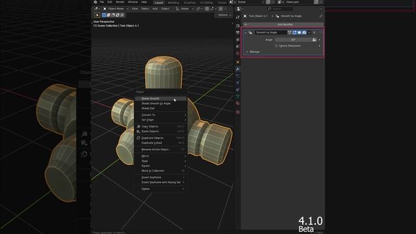Open the Object Data properties tab icon

[x=238, y=96]
